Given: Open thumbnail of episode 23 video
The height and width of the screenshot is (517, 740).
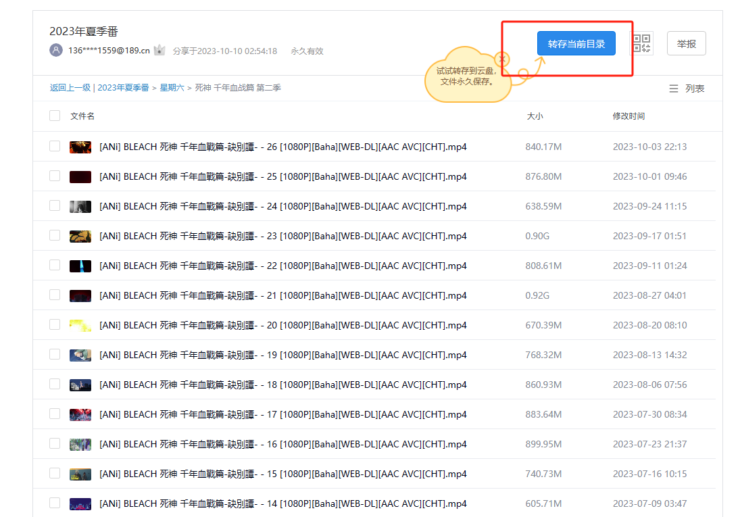Looking at the screenshot, I should coord(80,236).
